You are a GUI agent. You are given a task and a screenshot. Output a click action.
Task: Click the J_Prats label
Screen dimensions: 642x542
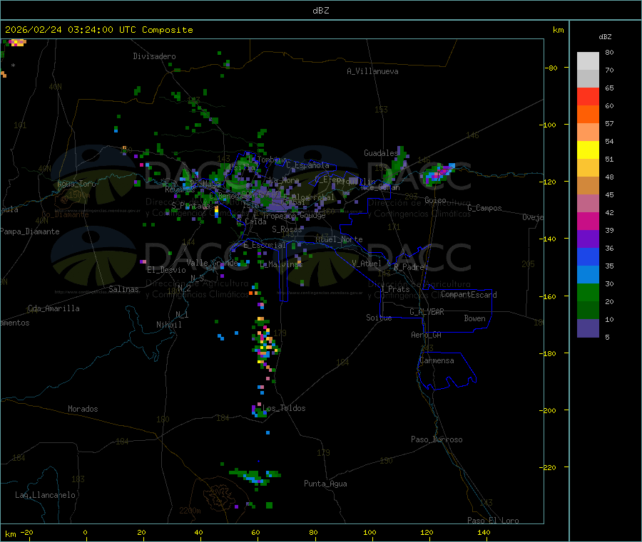coord(394,289)
